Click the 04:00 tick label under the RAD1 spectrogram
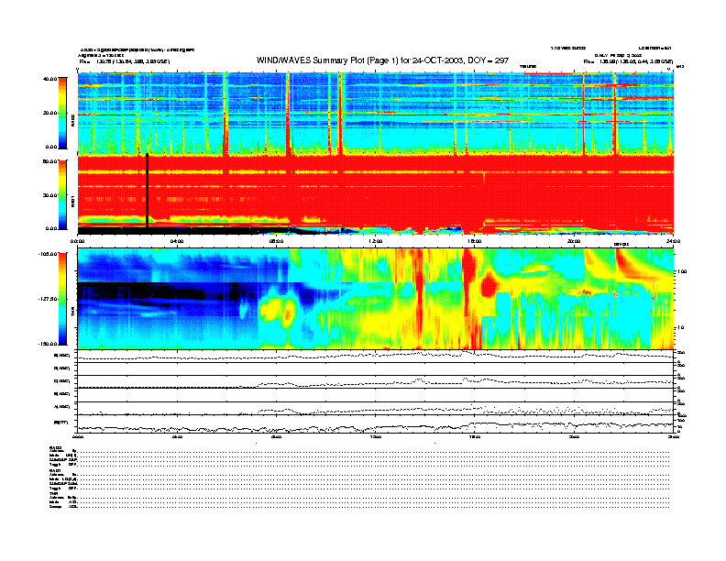 coord(177,241)
